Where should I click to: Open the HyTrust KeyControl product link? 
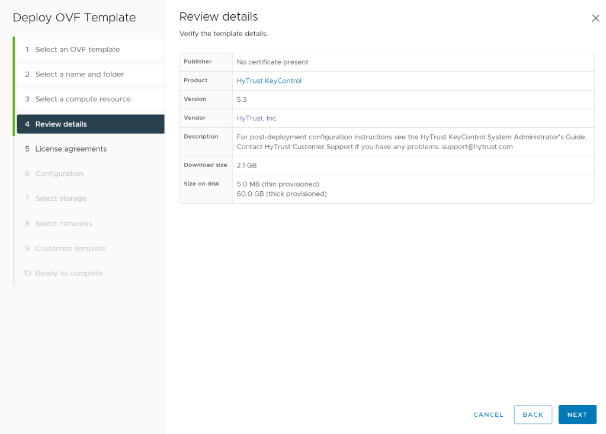pyautogui.click(x=269, y=81)
